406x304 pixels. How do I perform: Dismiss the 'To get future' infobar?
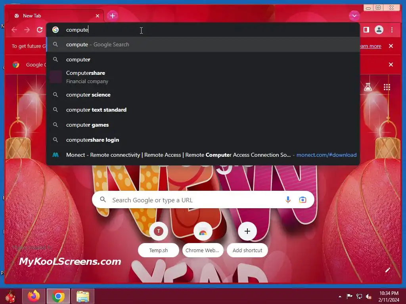click(391, 46)
